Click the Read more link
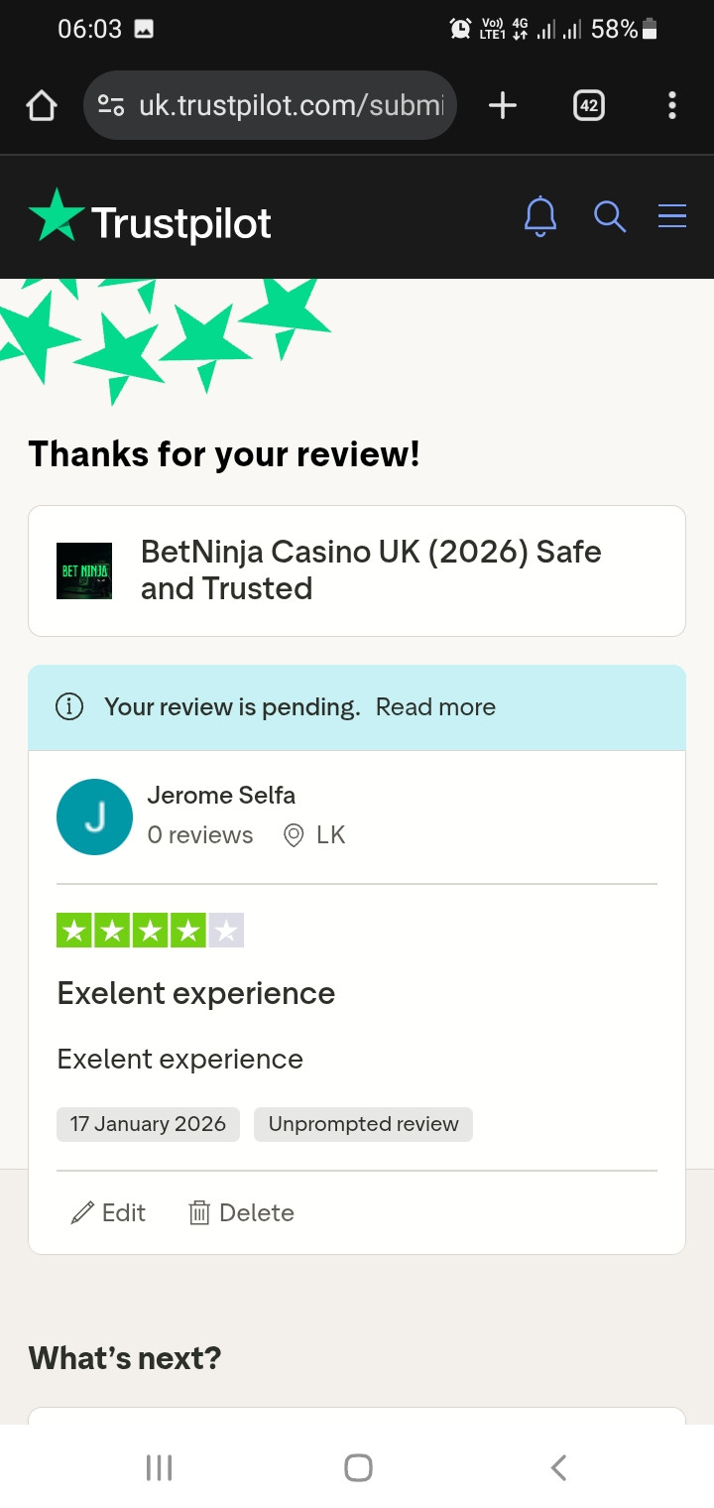The height and width of the screenshot is (1508, 714). coord(435,707)
